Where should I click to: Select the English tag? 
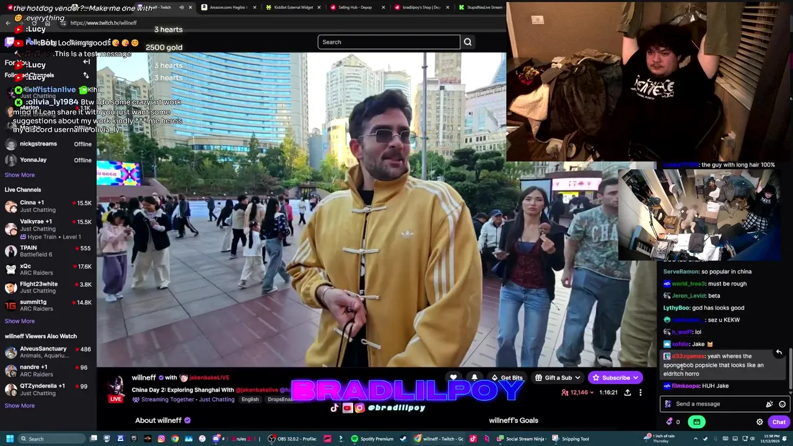(x=250, y=400)
